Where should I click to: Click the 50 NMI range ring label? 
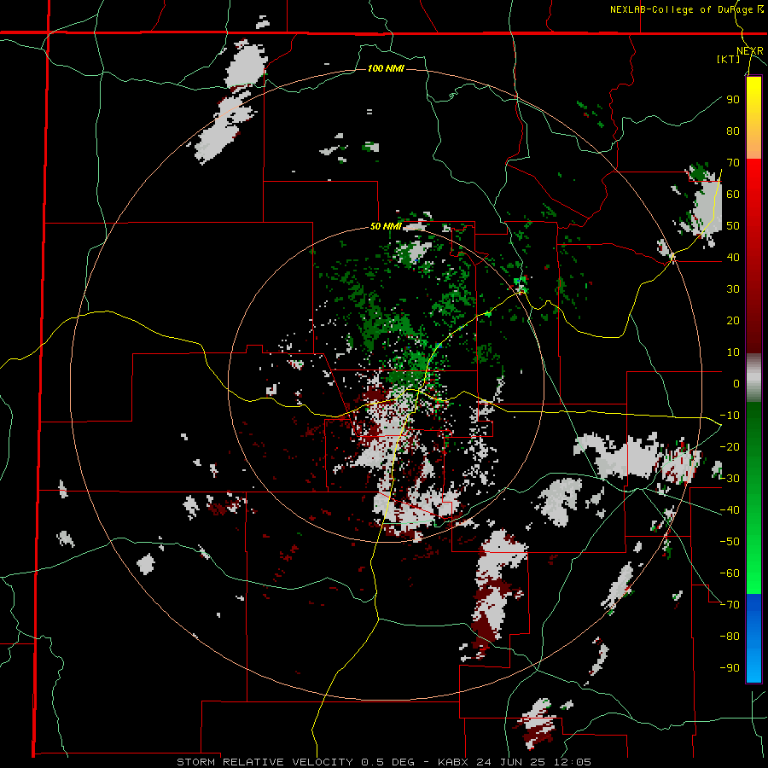coord(386,226)
